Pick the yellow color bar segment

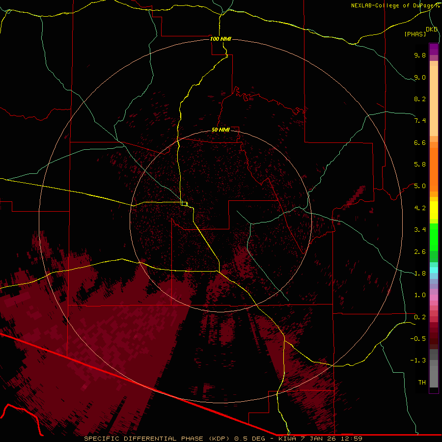434,210
